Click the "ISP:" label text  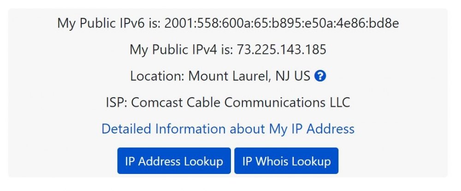point(117,102)
